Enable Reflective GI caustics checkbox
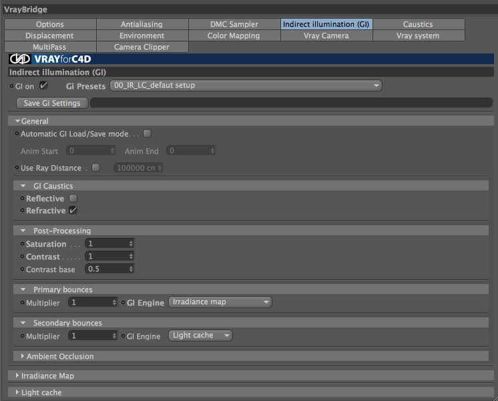The height and width of the screenshot is (401, 498). pos(73,198)
